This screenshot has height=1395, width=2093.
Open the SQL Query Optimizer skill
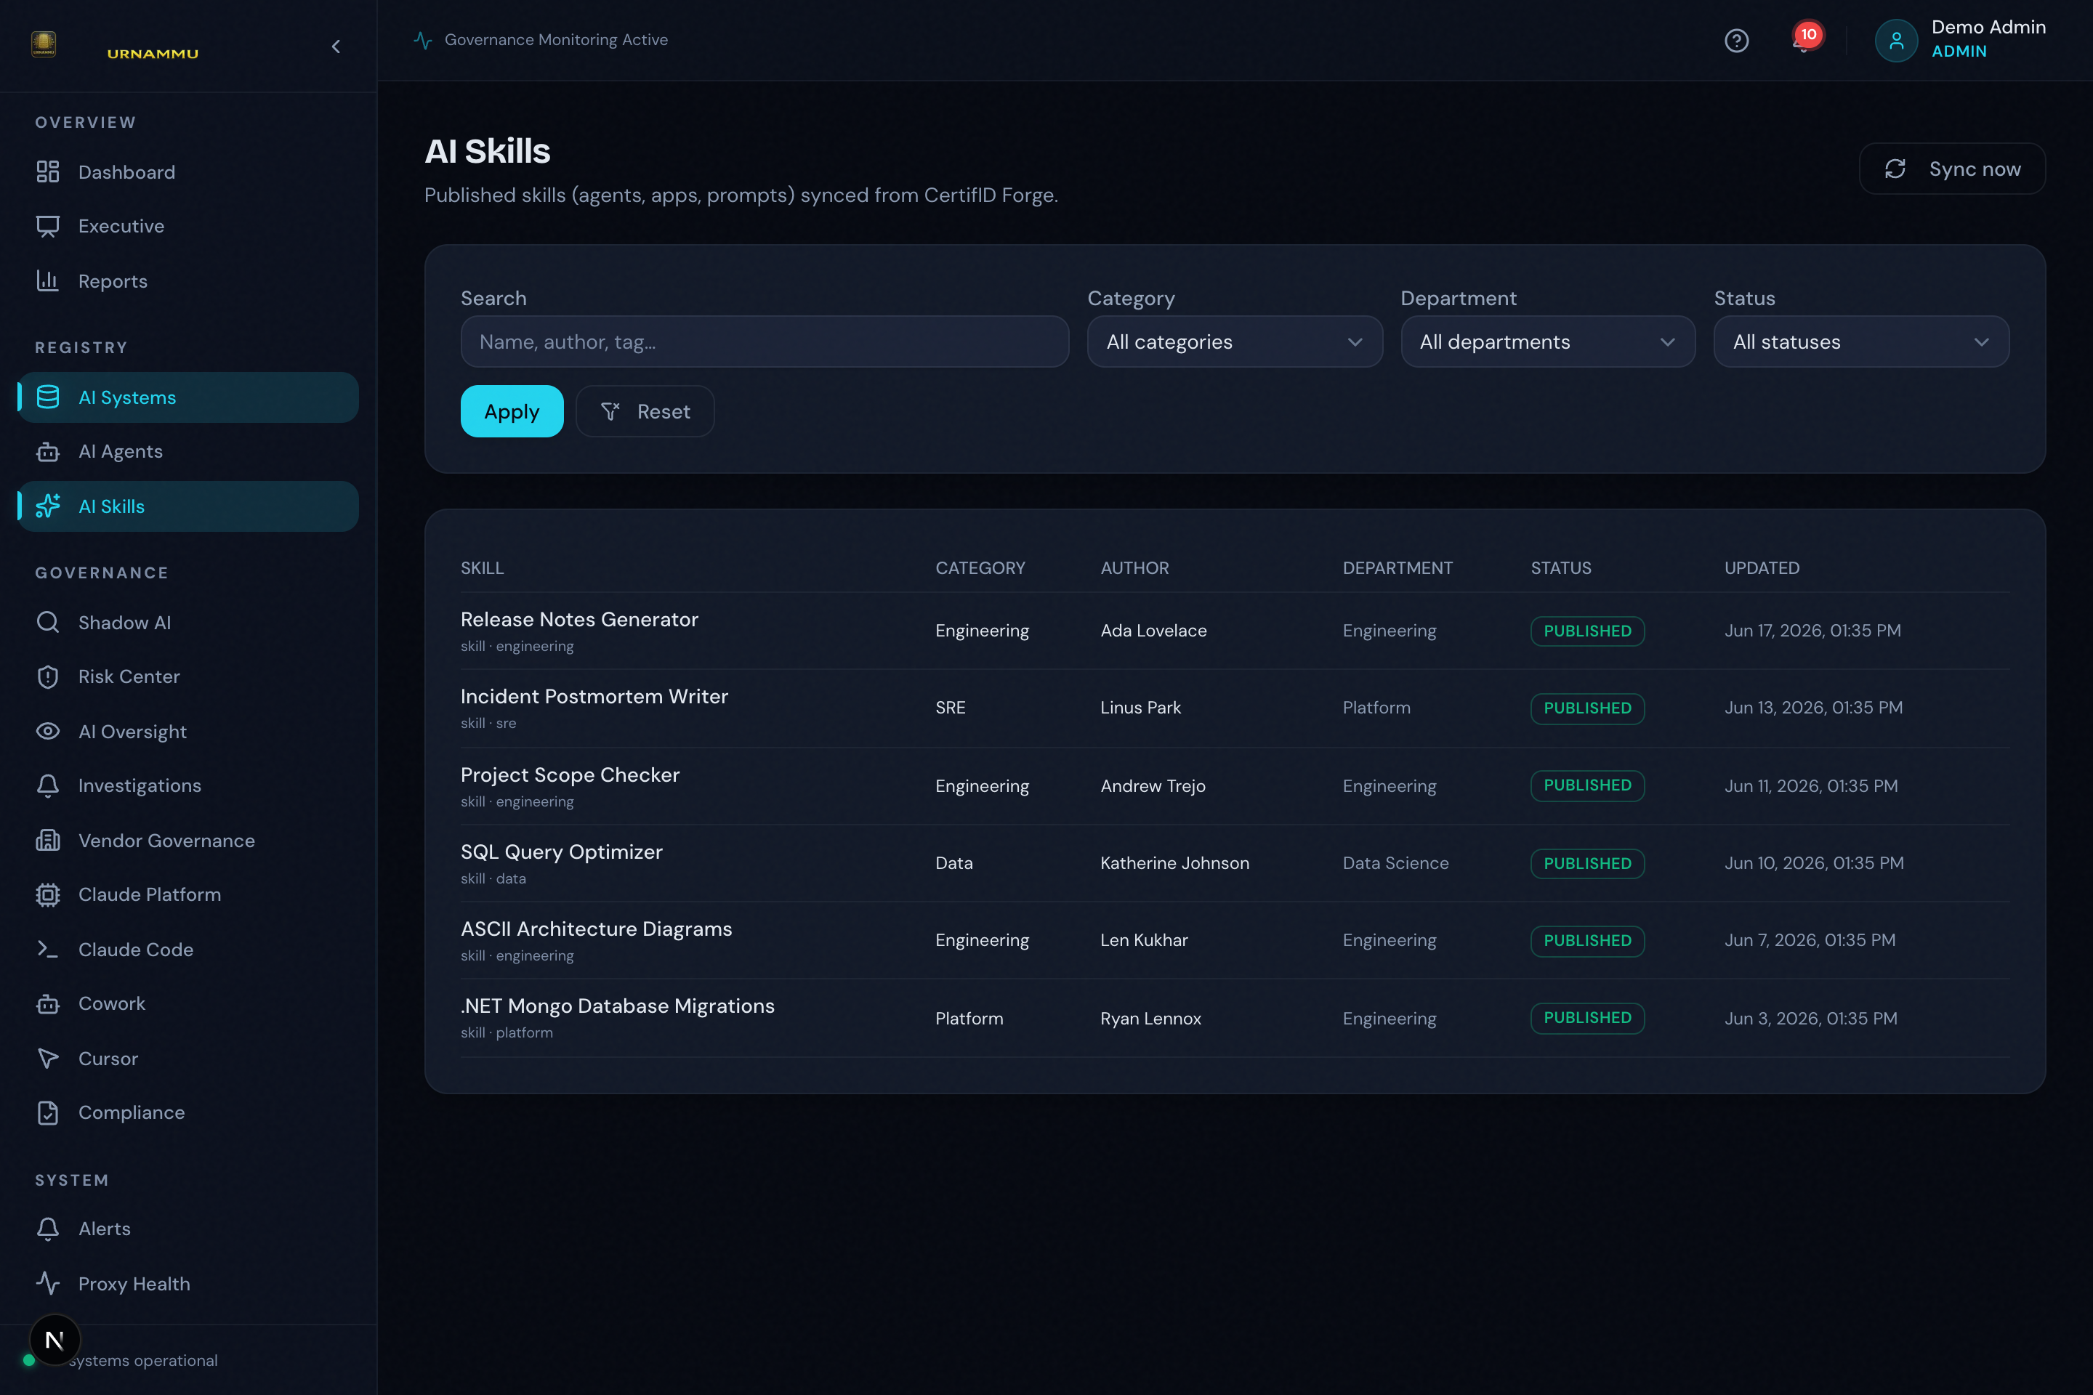(562, 852)
